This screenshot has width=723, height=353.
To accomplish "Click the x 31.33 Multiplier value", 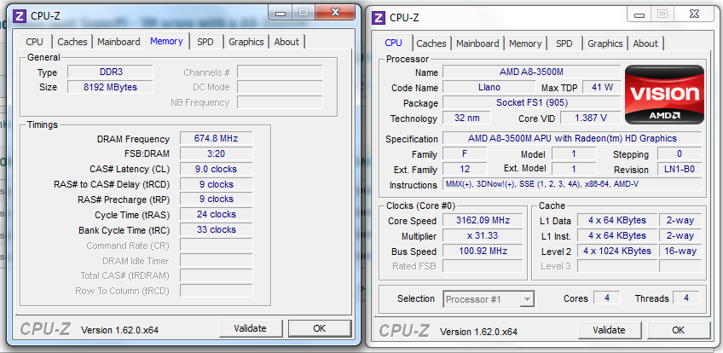I will point(483,235).
